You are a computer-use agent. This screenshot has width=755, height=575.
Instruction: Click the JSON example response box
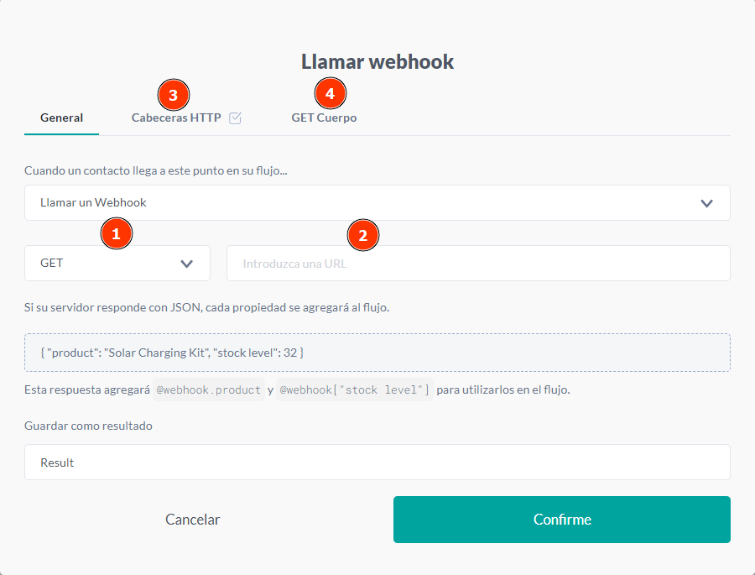coord(377,353)
